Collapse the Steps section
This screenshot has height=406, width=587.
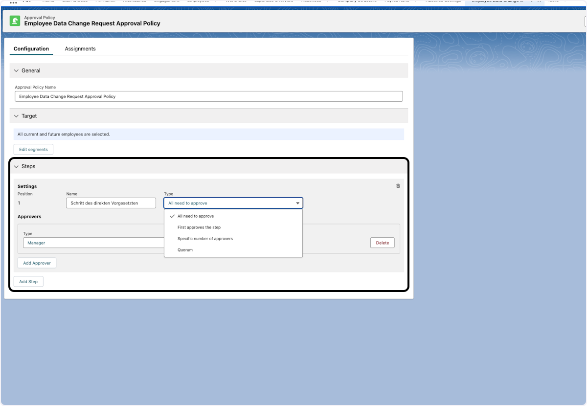(x=17, y=166)
